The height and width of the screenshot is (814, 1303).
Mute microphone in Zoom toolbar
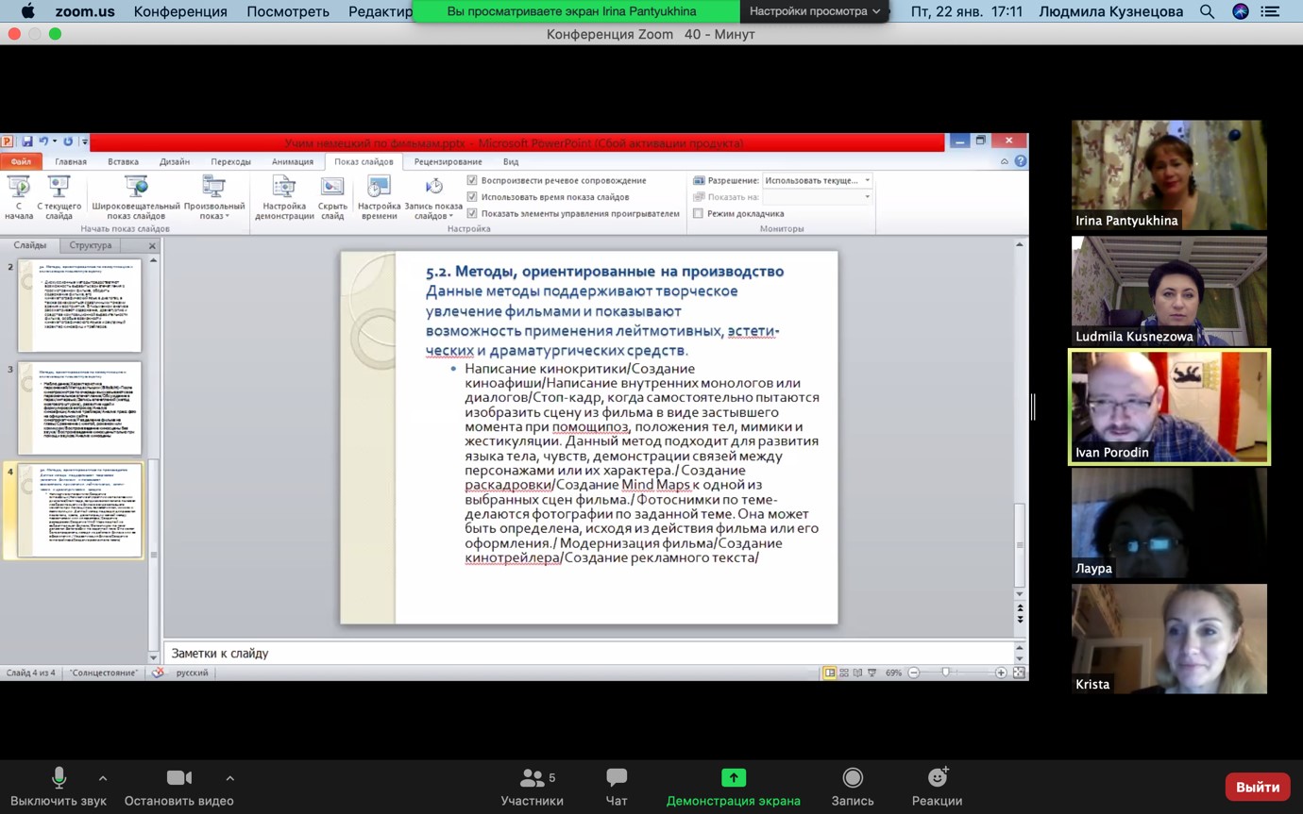59,778
